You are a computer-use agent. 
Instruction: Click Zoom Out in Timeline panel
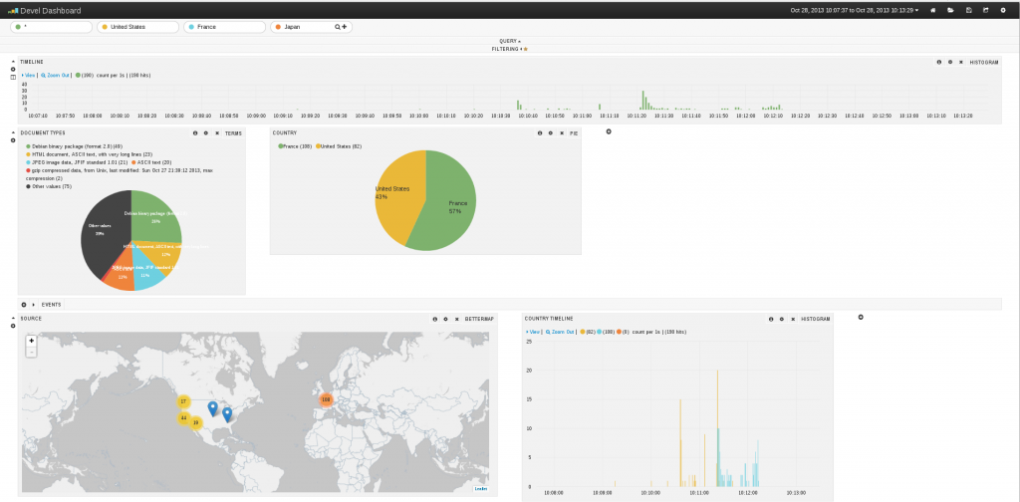[55, 76]
